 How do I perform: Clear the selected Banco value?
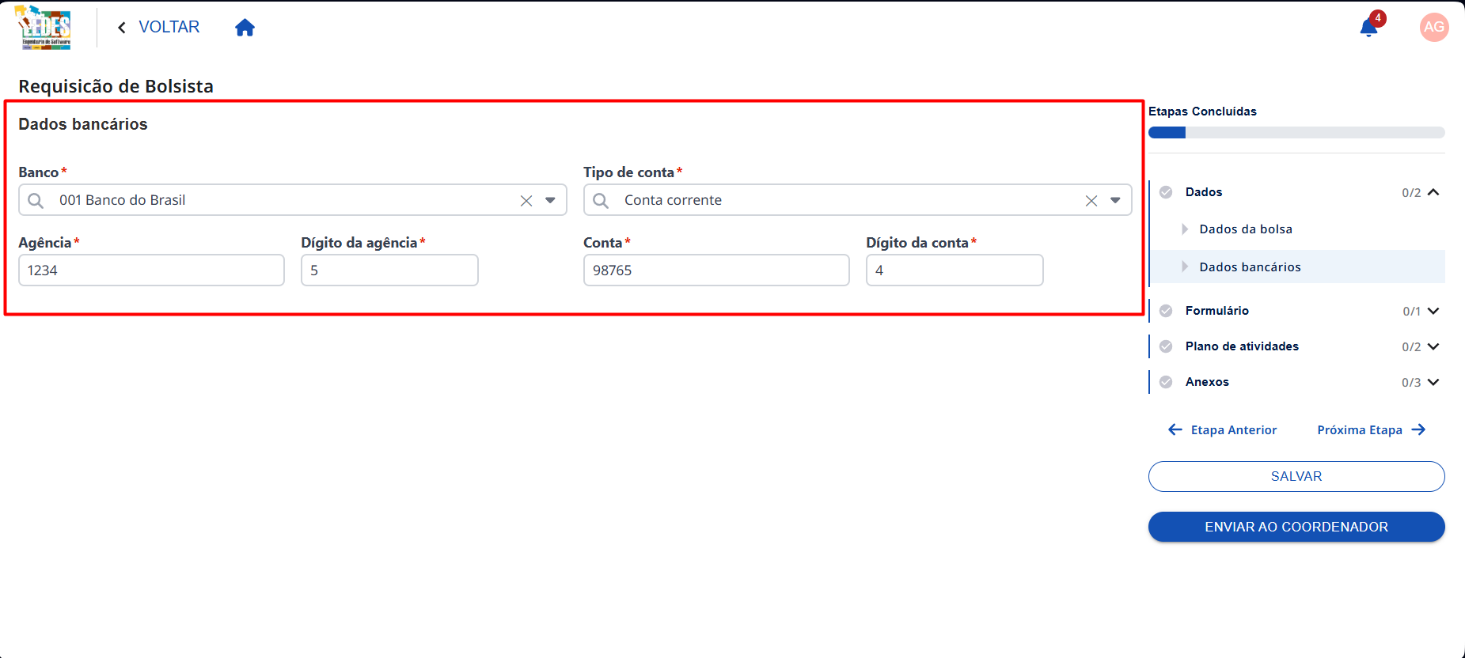(x=526, y=201)
